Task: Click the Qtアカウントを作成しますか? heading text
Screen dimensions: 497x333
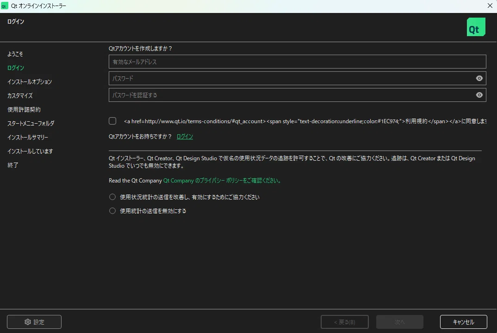Action: coord(140,49)
